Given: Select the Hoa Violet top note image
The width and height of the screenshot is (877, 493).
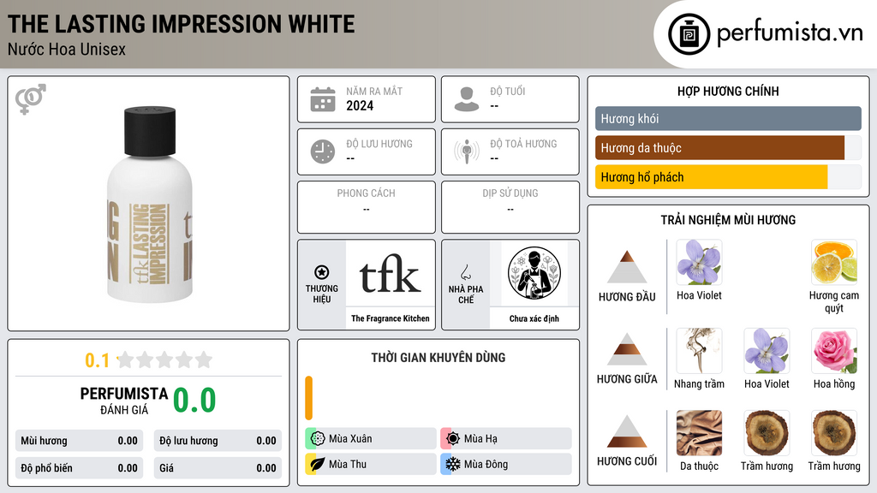Looking at the screenshot, I should pos(699,263).
